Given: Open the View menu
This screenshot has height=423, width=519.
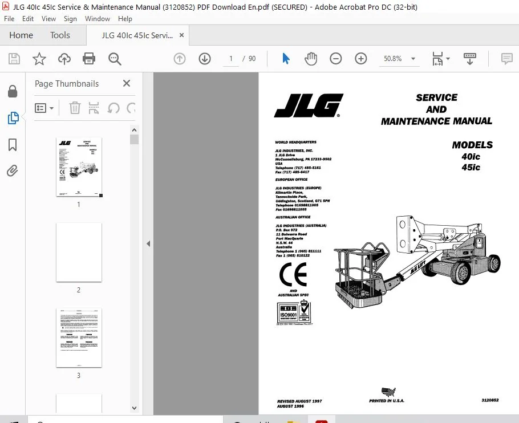Looking at the screenshot, I should pos(48,19).
